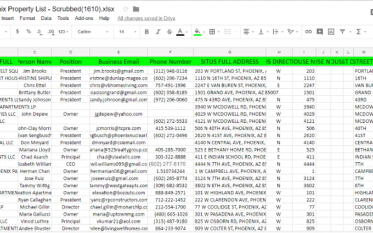Open the font size 14 dropdown
This screenshot has height=233, width=373.
[x=127, y=32]
